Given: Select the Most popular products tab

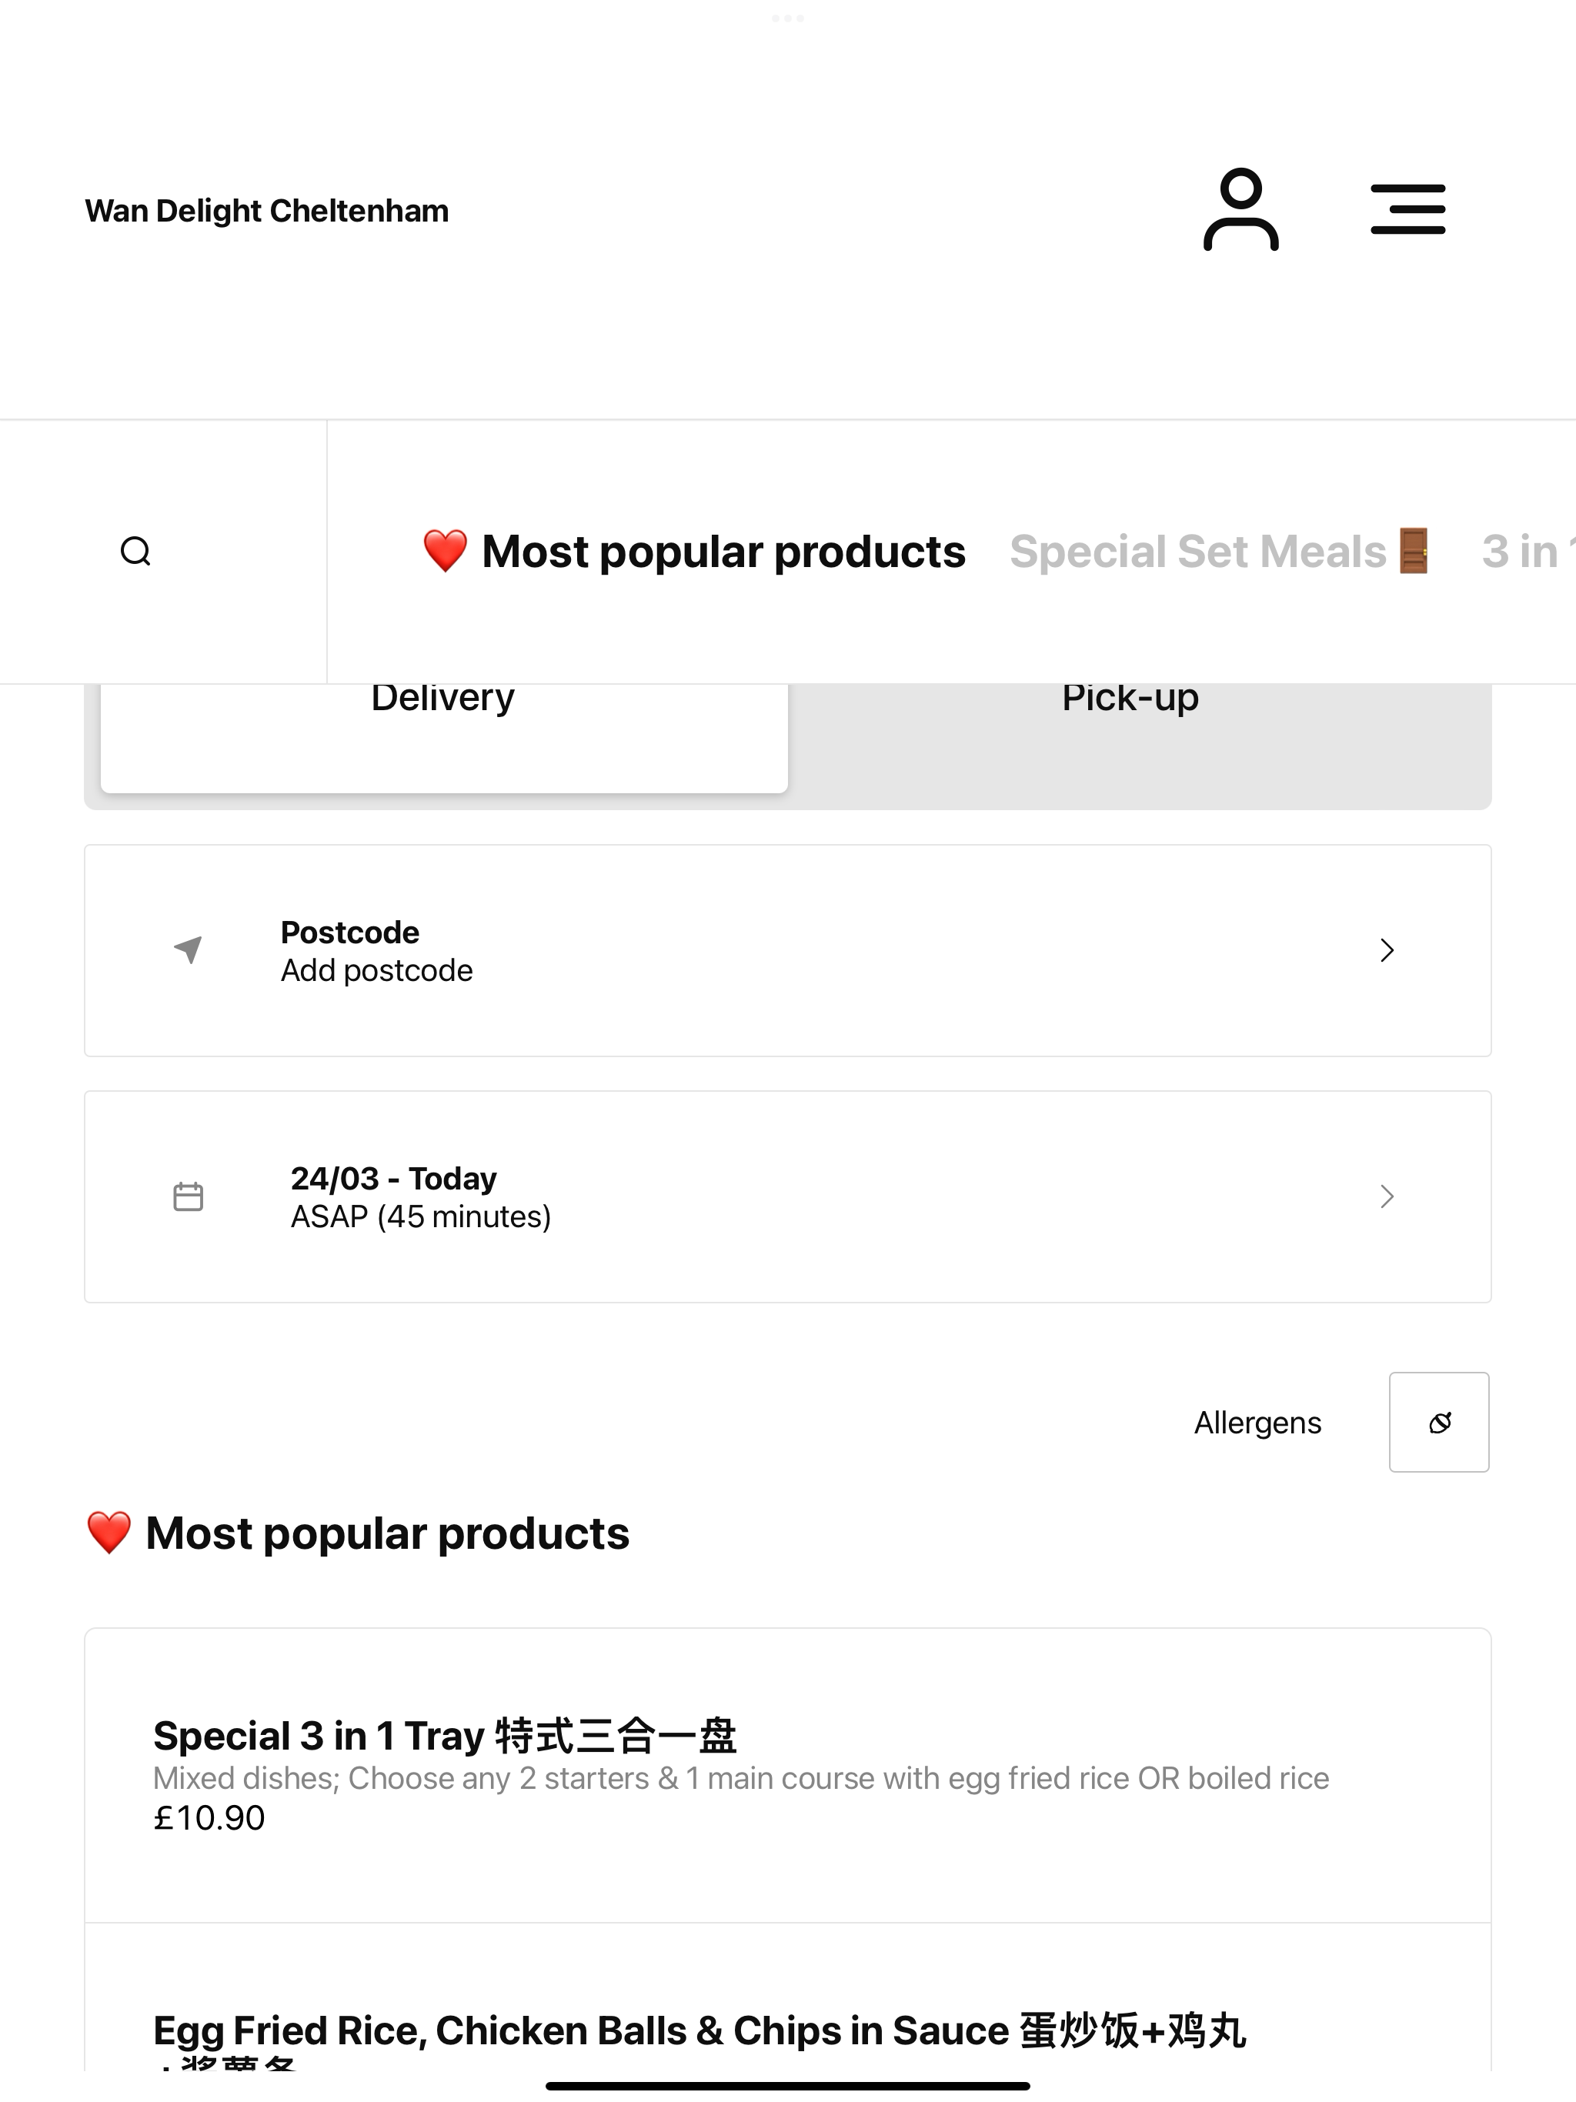Looking at the screenshot, I should [x=694, y=551].
